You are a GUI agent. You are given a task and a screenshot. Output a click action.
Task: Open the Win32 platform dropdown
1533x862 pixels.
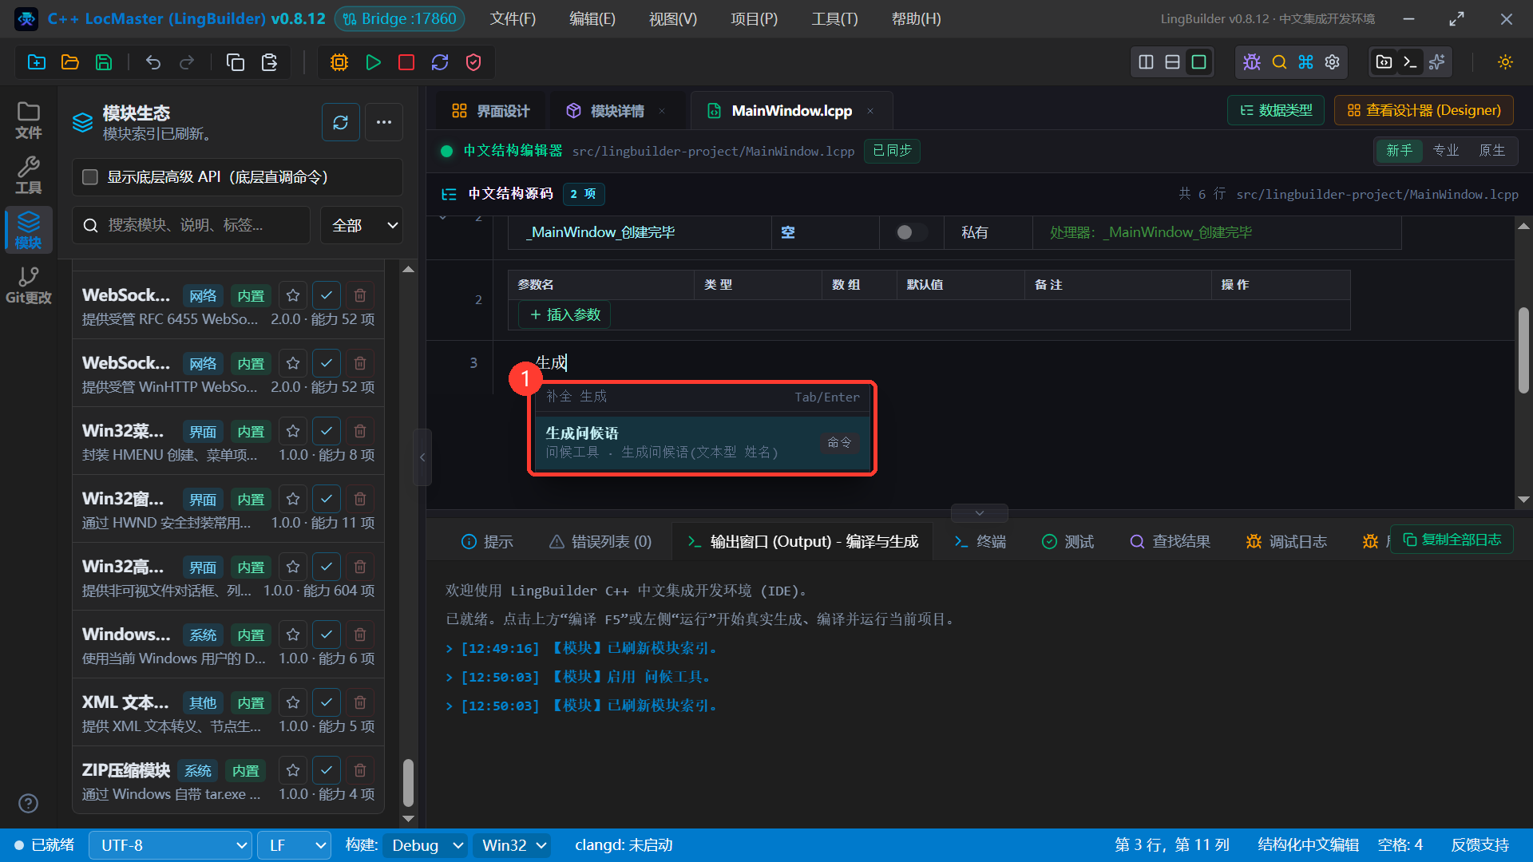(513, 845)
